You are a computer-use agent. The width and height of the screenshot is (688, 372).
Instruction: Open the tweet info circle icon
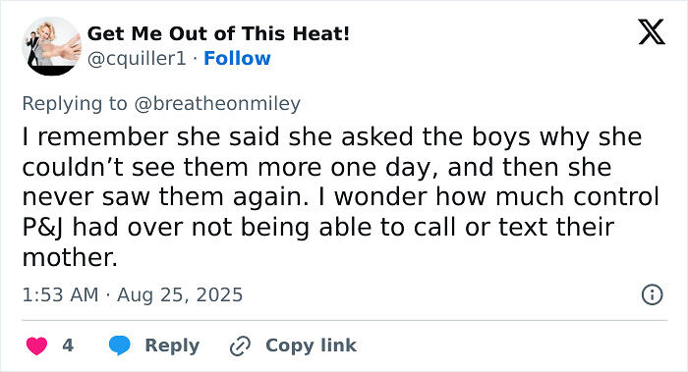click(652, 294)
